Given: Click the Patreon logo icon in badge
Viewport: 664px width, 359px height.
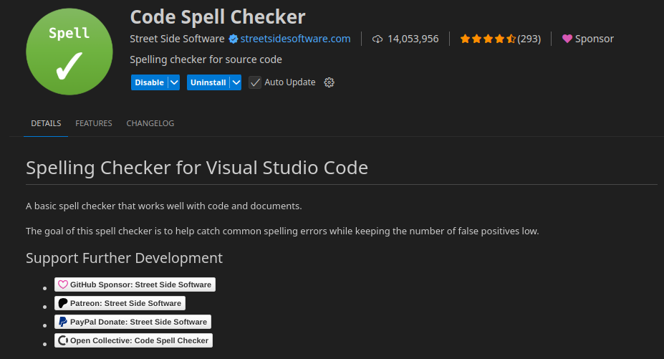Looking at the screenshot, I should coord(63,303).
